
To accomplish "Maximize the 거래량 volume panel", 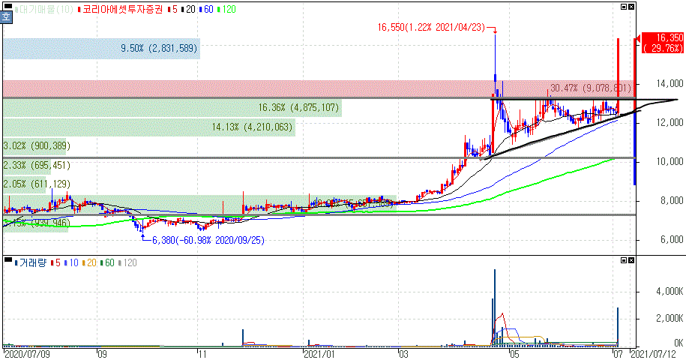I will (x=624, y=260).
